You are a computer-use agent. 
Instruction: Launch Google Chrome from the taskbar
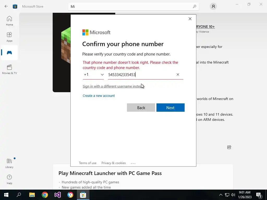click(x=45, y=195)
